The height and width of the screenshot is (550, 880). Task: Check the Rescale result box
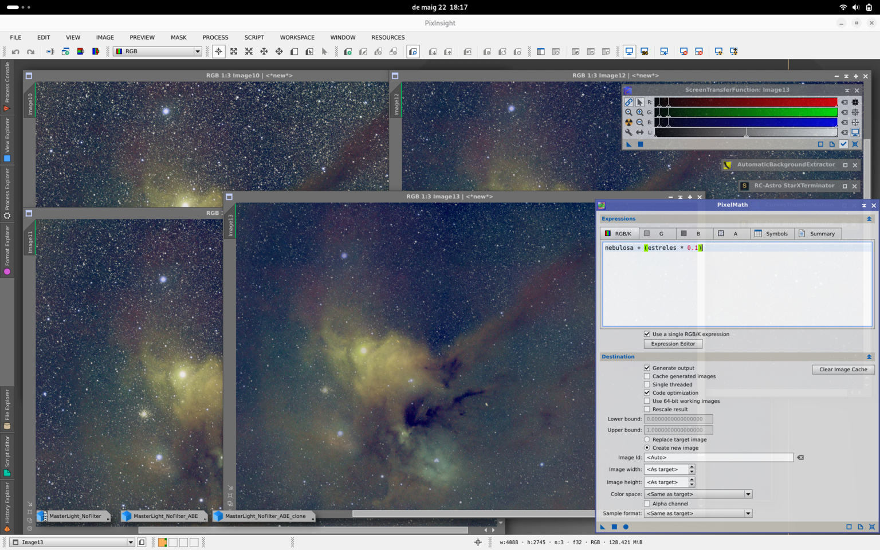point(647,409)
